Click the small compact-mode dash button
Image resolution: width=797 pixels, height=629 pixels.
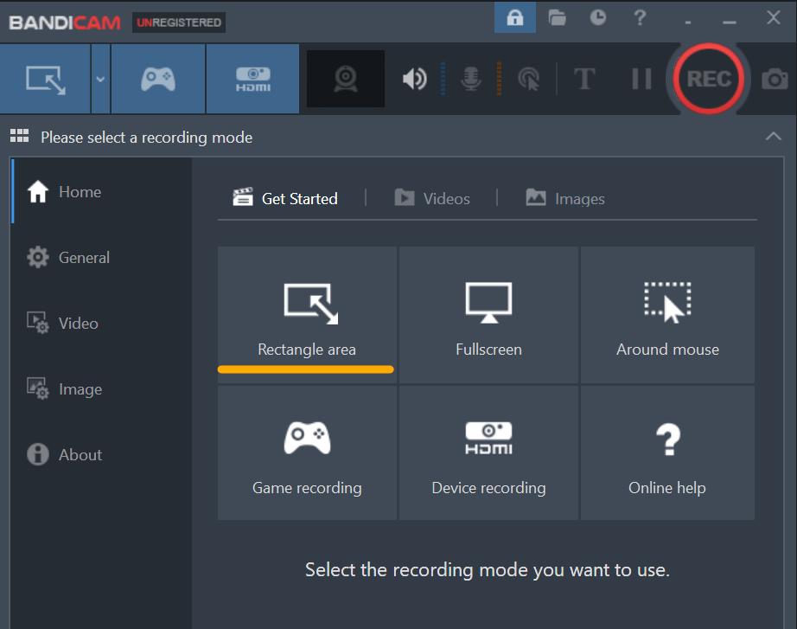[688, 22]
